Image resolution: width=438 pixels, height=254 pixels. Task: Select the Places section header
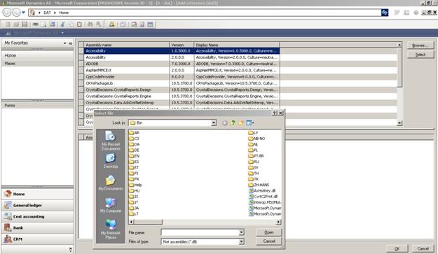click(37, 64)
